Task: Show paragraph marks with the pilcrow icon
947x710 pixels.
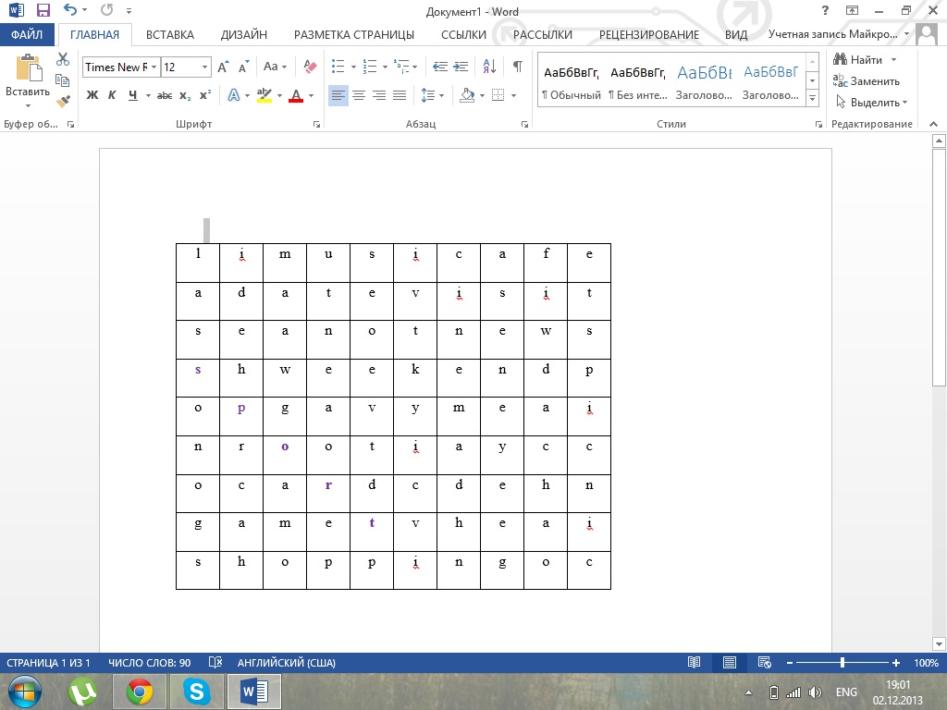Action: (517, 67)
